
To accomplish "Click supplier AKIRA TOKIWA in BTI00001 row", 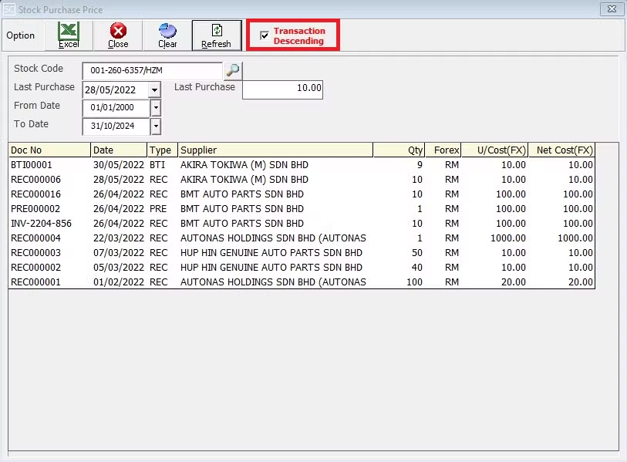I will pos(244,165).
